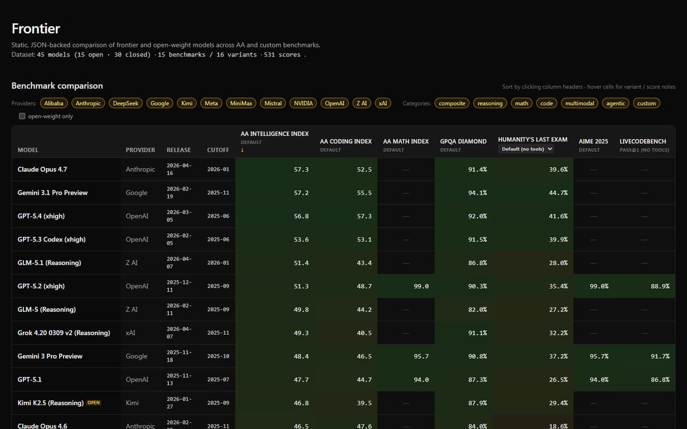Screen dimensions: 687x429
Task: Select the custom category chip
Action: coord(646,104)
